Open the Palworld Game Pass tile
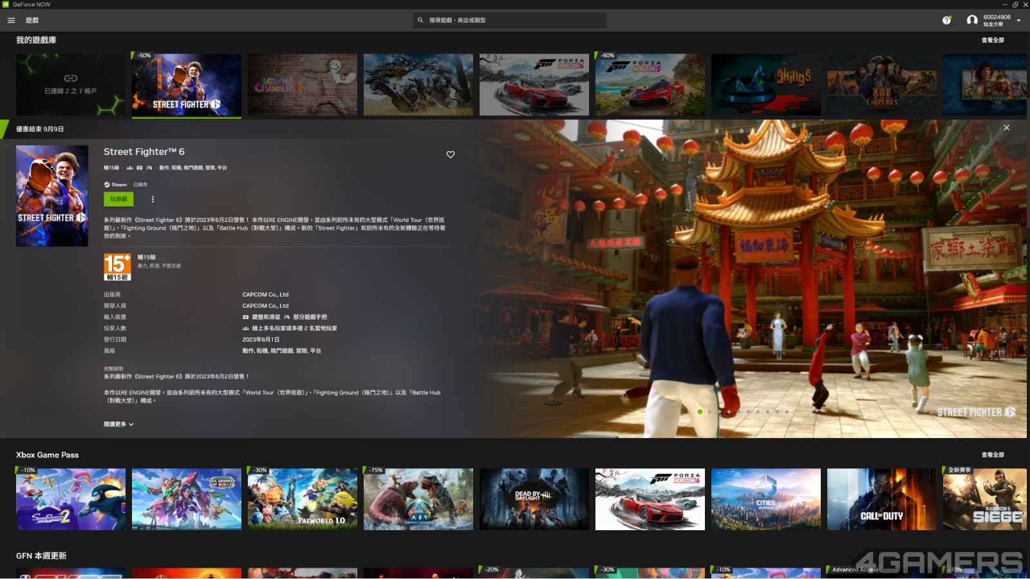Screen dimensions: 1030x579 (303, 499)
